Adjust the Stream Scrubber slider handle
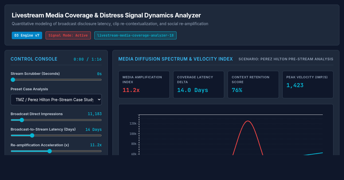 coord(13,80)
